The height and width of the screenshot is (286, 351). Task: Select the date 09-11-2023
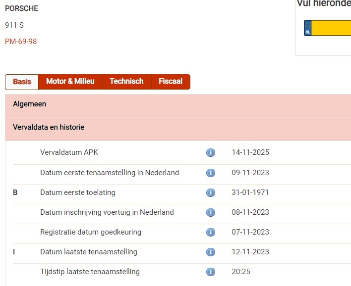250,173
